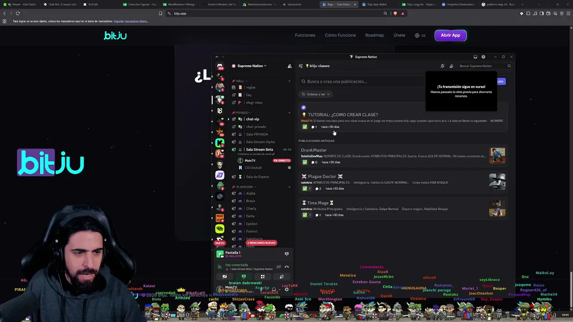Image resolution: width=573 pixels, height=322 pixels.
Task: Add a channel to PLAYROOM category
Action: [289, 187]
